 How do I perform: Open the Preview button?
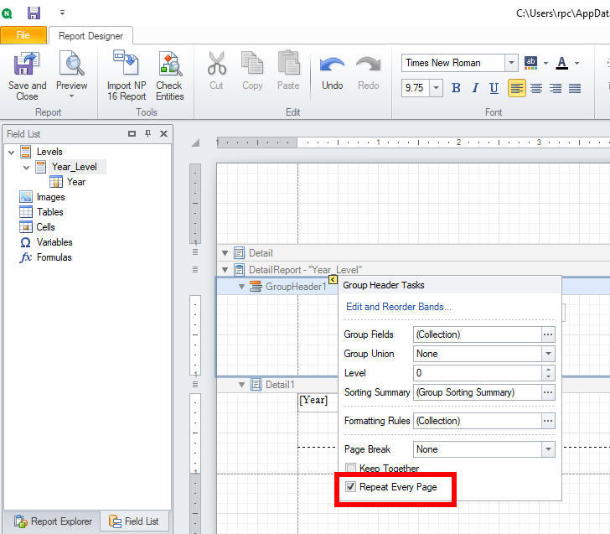coord(71,75)
